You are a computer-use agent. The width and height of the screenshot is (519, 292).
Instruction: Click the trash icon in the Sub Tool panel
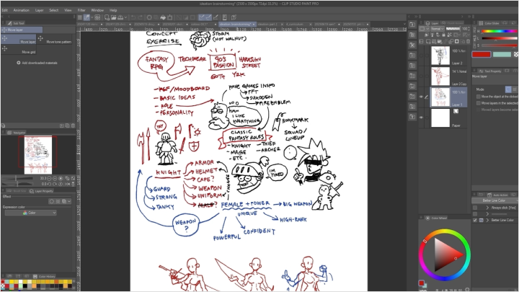(73, 125)
